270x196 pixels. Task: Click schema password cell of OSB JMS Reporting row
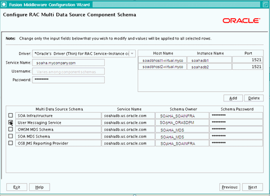pos(236,143)
